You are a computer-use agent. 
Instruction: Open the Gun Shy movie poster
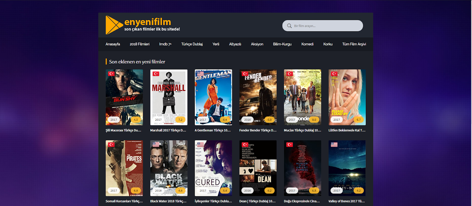(124, 97)
